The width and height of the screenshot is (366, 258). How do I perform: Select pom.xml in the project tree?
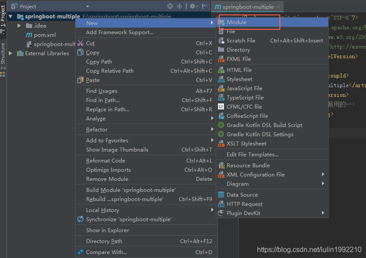tap(44, 35)
